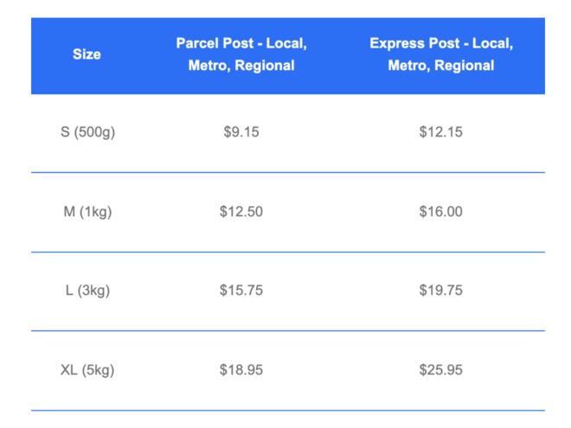Viewport: 571px width, 428px height.
Task: Select the $12.15 Express Post price
Action: (440, 131)
